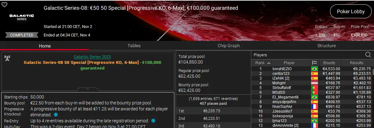This screenshot has width=374, height=128.
Task: Click the broadcast antenna icon
Action: 7,58
